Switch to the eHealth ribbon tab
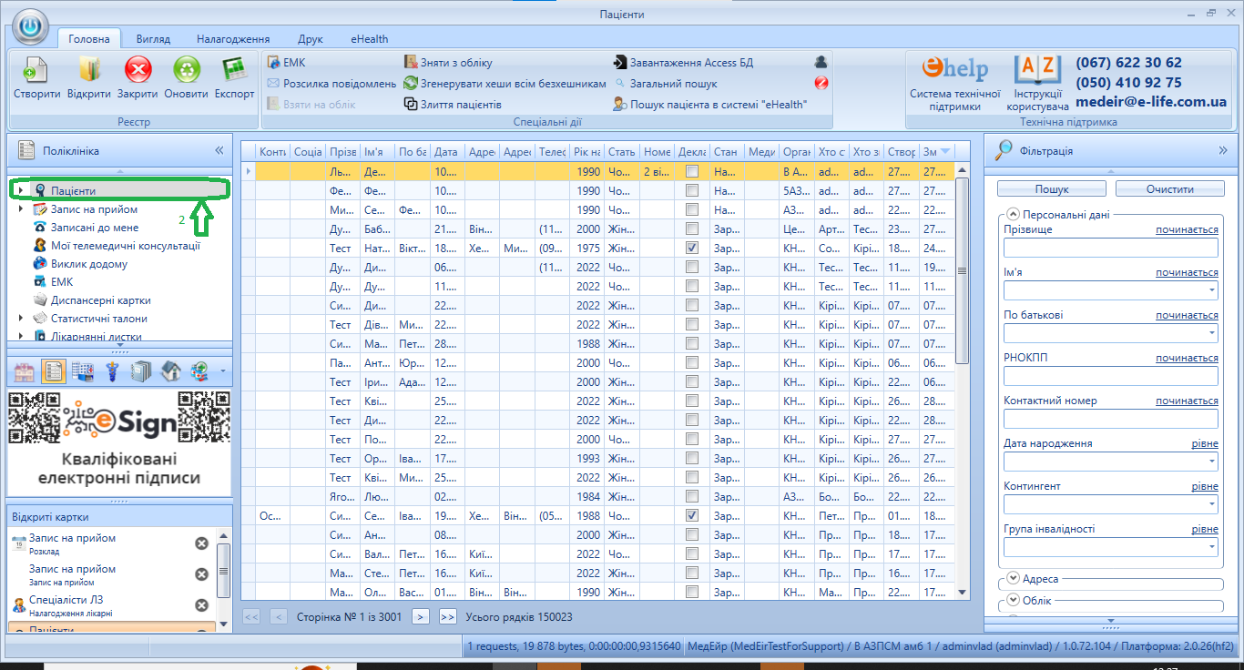The height and width of the screenshot is (670, 1244). pyautogui.click(x=370, y=39)
